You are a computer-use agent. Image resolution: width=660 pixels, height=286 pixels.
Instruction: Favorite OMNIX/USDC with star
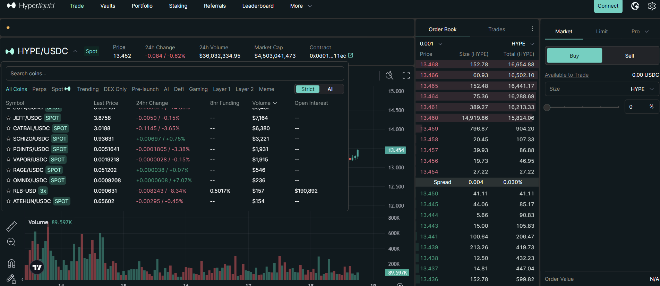(x=8, y=180)
